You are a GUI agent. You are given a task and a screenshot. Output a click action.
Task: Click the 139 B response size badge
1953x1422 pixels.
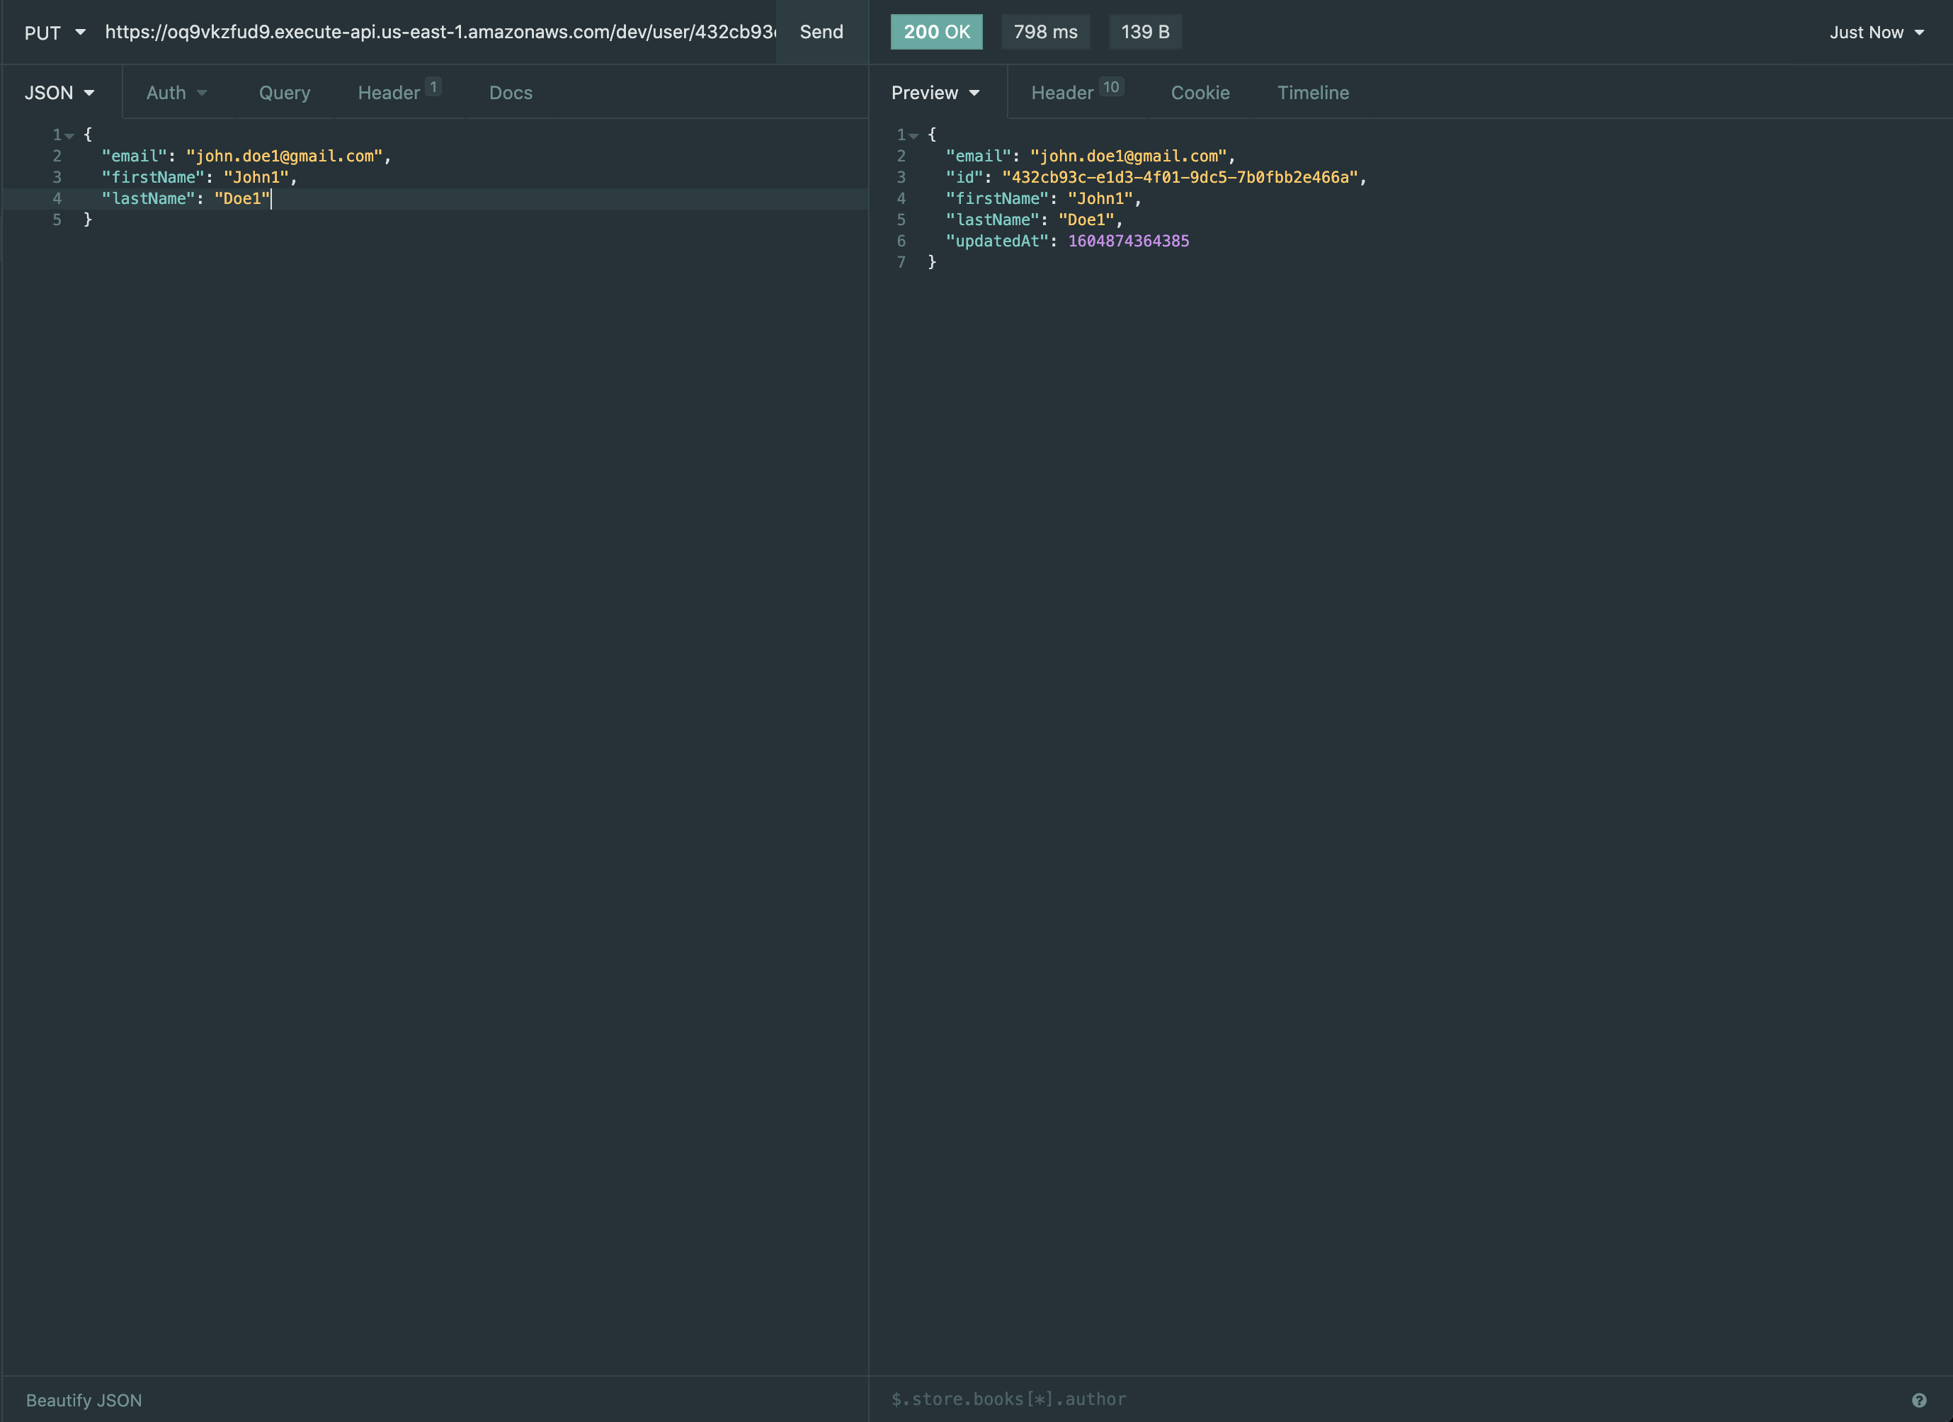(x=1145, y=32)
